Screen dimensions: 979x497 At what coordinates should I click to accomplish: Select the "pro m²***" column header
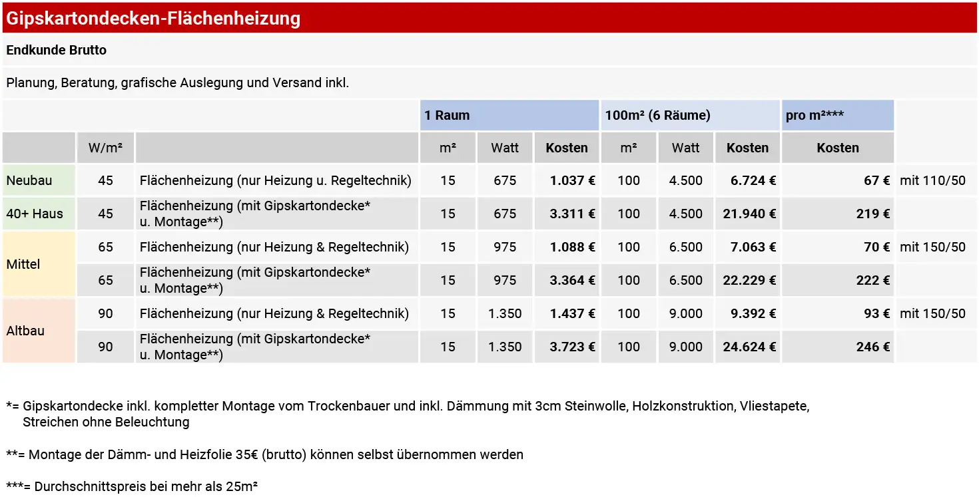pyautogui.click(x=838, y=115)
